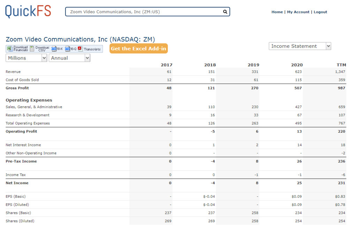Click 2020 Research & Development value 67
Image resolution: width=357 pixels, height=226 pixels.
coord(299,115)
